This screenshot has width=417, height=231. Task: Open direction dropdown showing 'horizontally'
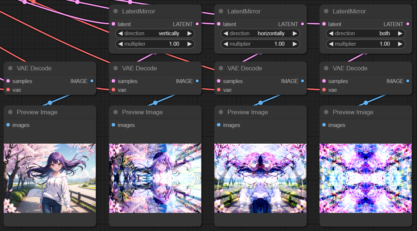[260, 33]
